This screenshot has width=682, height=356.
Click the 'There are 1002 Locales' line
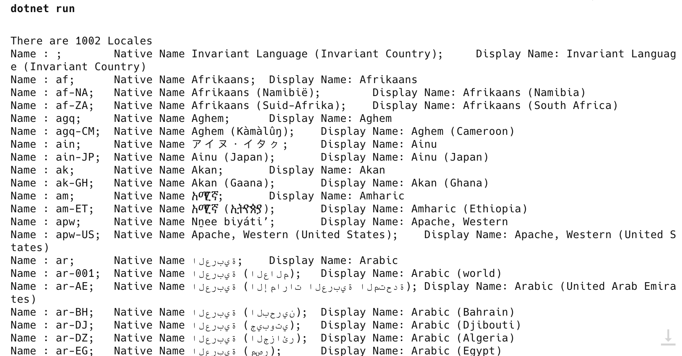click(81, 41)
